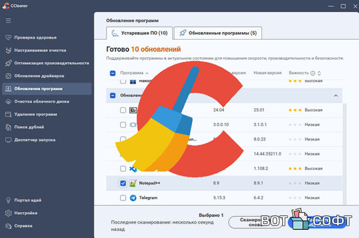
Task: Check the box for version 24.04 row
Action: 123,110
